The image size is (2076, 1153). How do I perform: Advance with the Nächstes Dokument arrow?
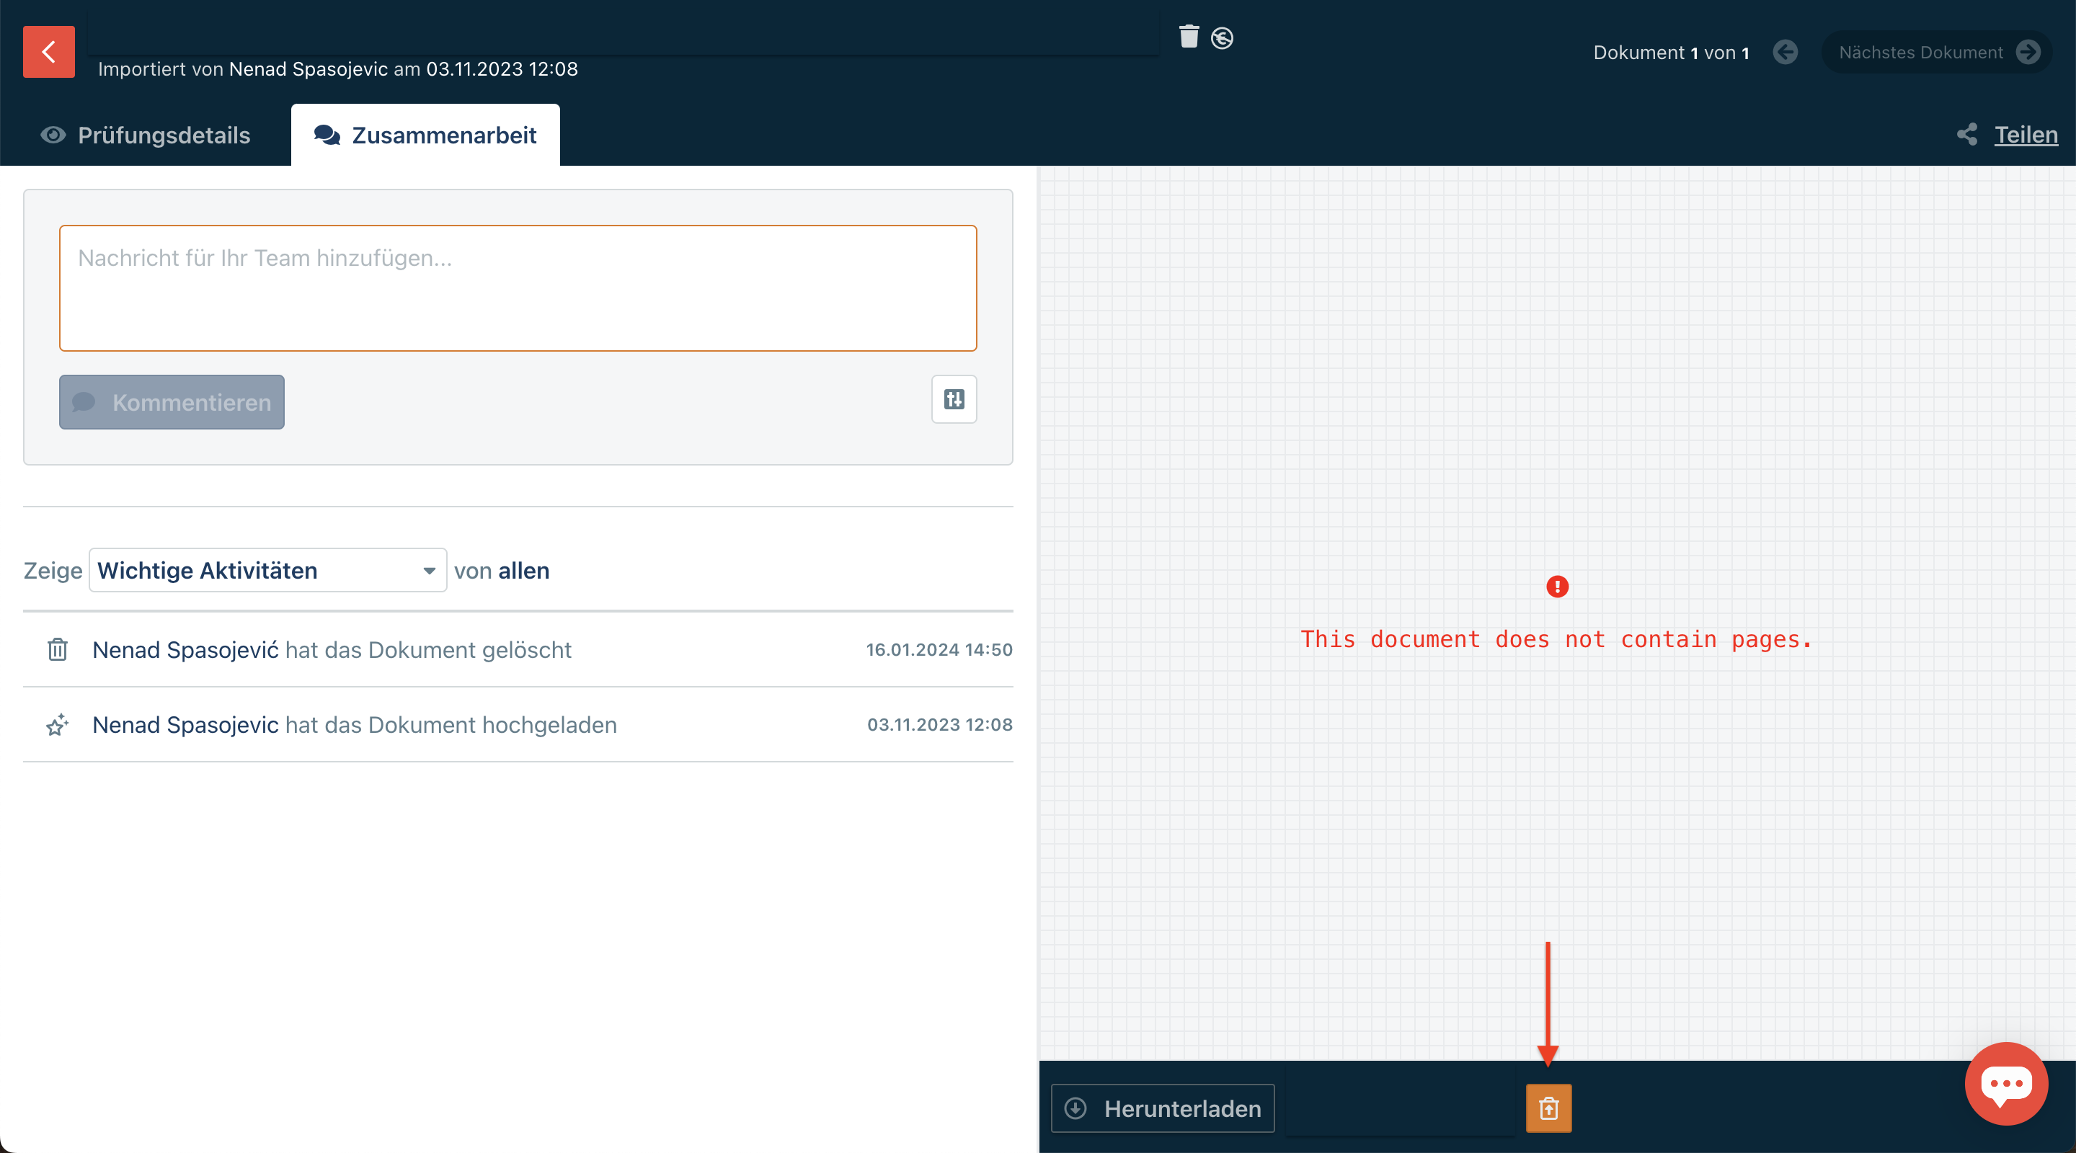coord(2031,52)
